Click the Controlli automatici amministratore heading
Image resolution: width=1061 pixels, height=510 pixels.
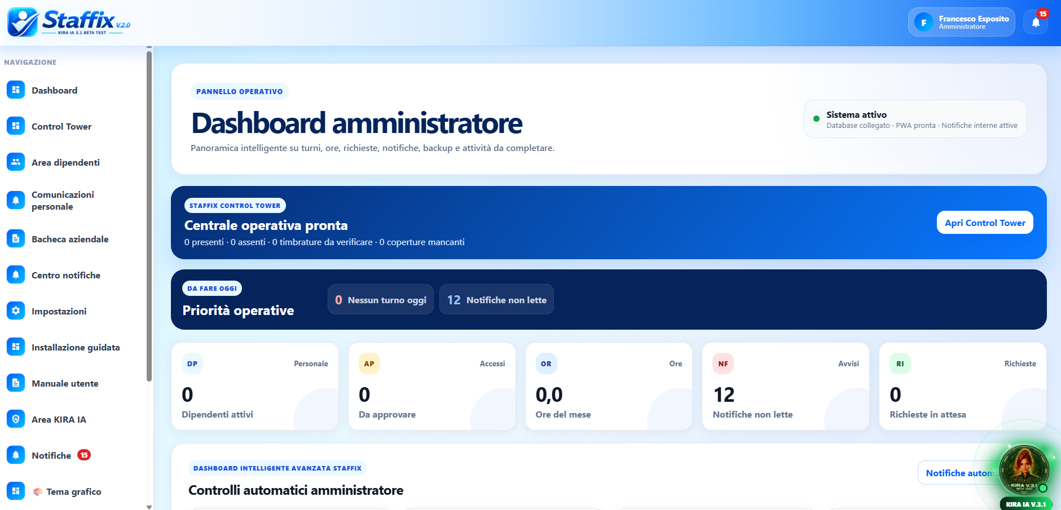296,490
